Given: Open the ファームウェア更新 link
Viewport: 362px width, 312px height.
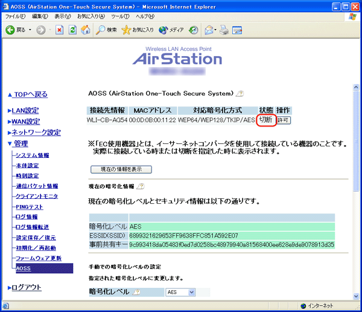Looking at the screenshot, I should coord(39,258).
